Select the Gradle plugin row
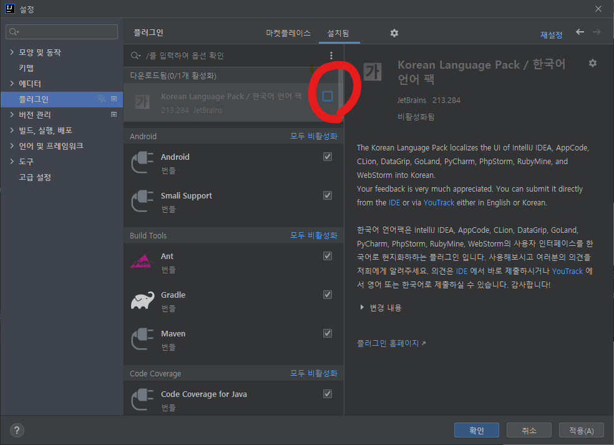614x445 pixels. pyautogui.click(x=233, y=301)
